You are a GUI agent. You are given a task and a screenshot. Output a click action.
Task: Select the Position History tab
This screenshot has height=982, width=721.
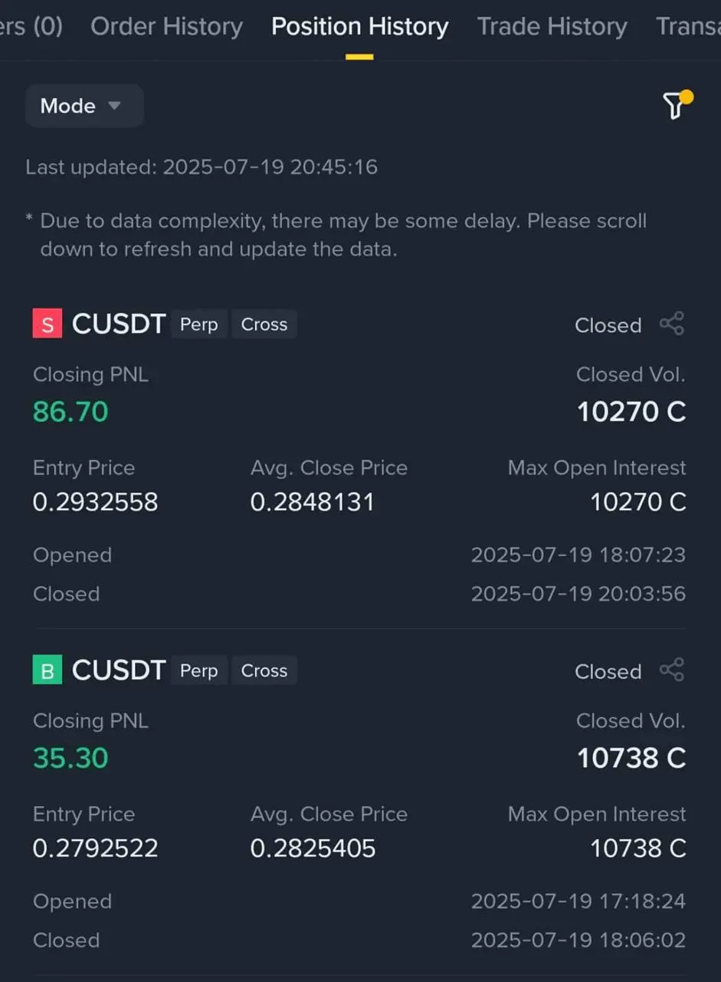[x=359, y=27]
